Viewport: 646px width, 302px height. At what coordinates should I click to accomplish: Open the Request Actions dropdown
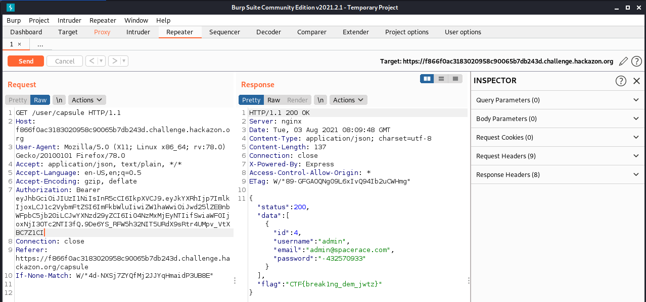(87, 100)
